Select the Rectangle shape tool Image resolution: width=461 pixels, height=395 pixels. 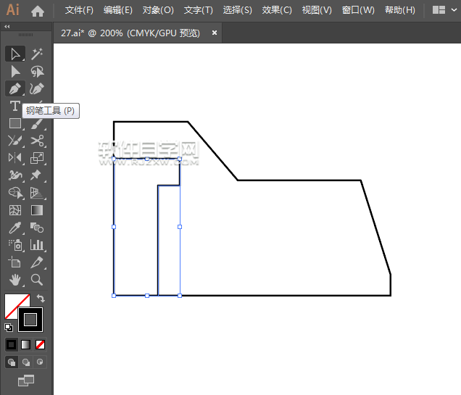(x=14, y=124)
